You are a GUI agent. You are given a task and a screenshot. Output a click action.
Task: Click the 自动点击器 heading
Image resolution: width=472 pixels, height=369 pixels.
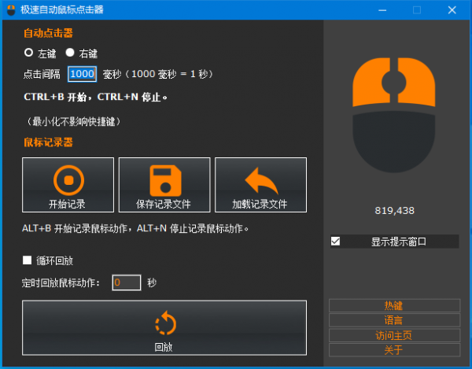[x=48, y=33]
